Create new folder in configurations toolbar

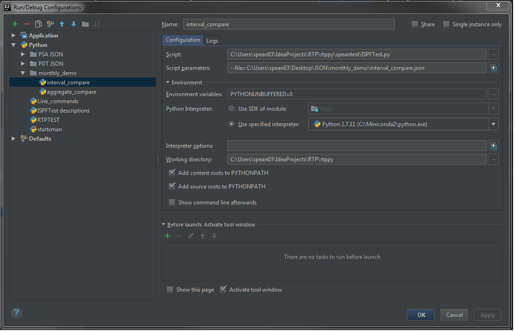[85, 24]
